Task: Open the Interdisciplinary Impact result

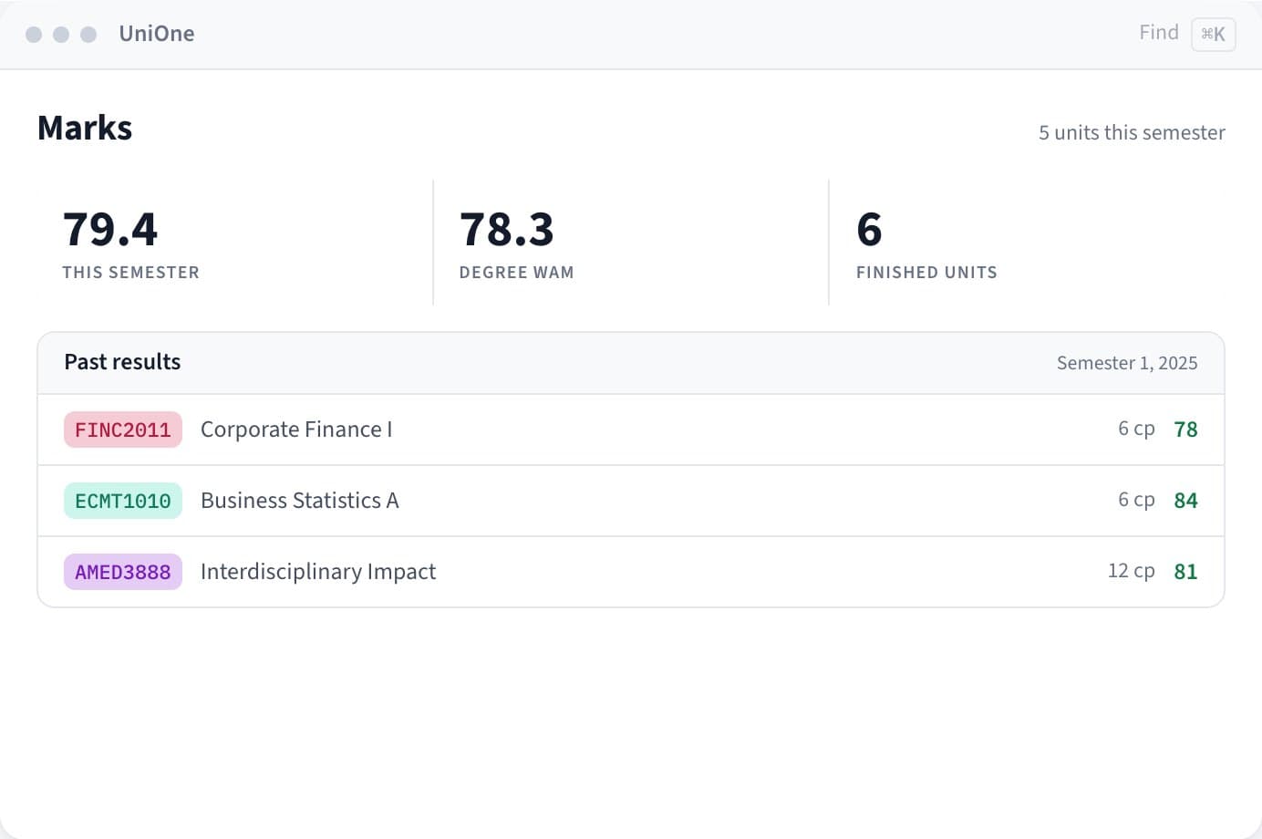Action: pos(631,572)
